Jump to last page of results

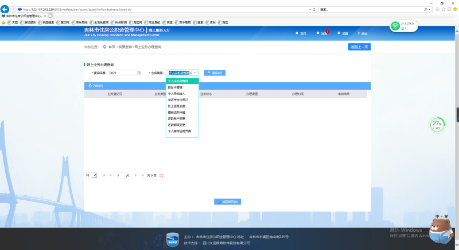142,175
